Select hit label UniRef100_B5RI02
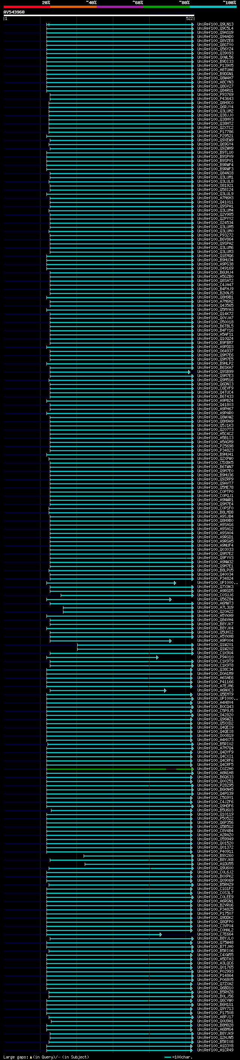The width and height of the screenshot is (240, 1060). pyautogui.click(x=215, y=744)
